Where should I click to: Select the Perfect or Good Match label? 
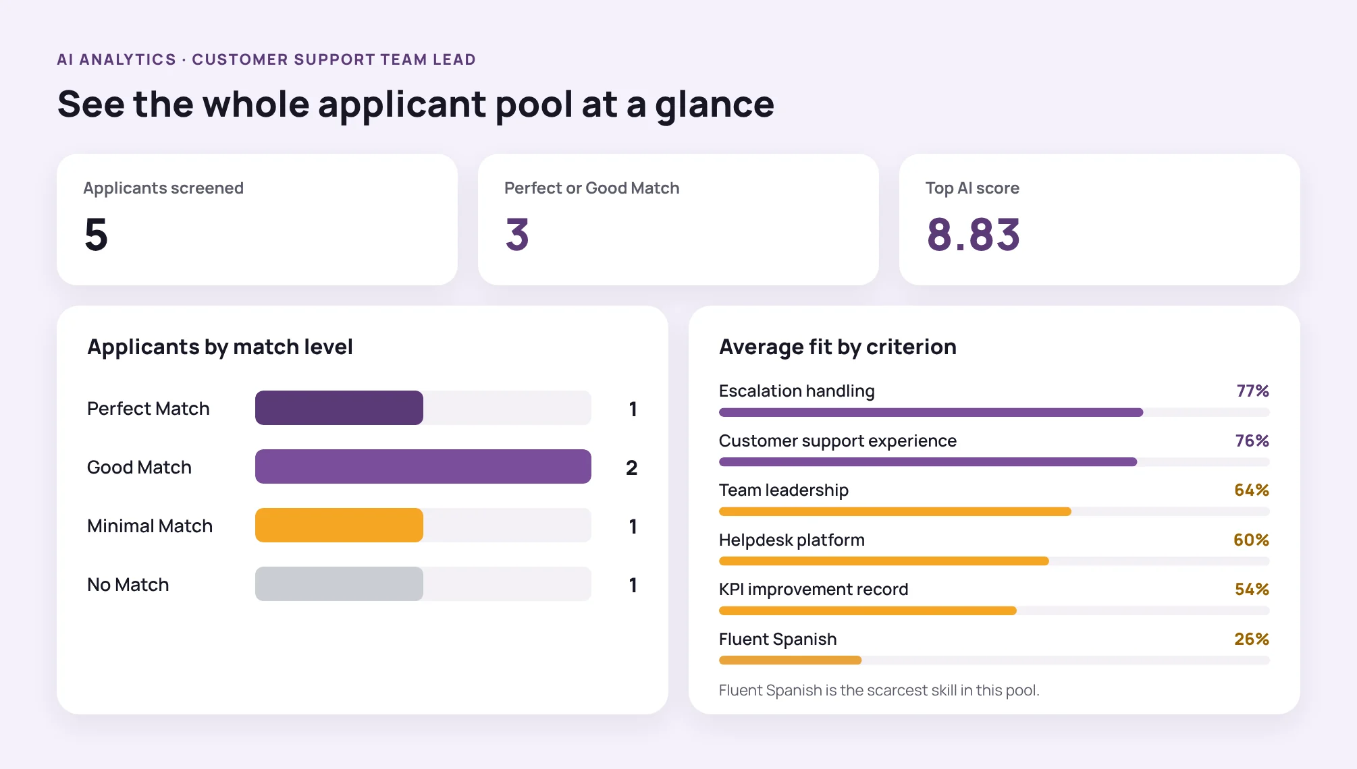(591, 188)
